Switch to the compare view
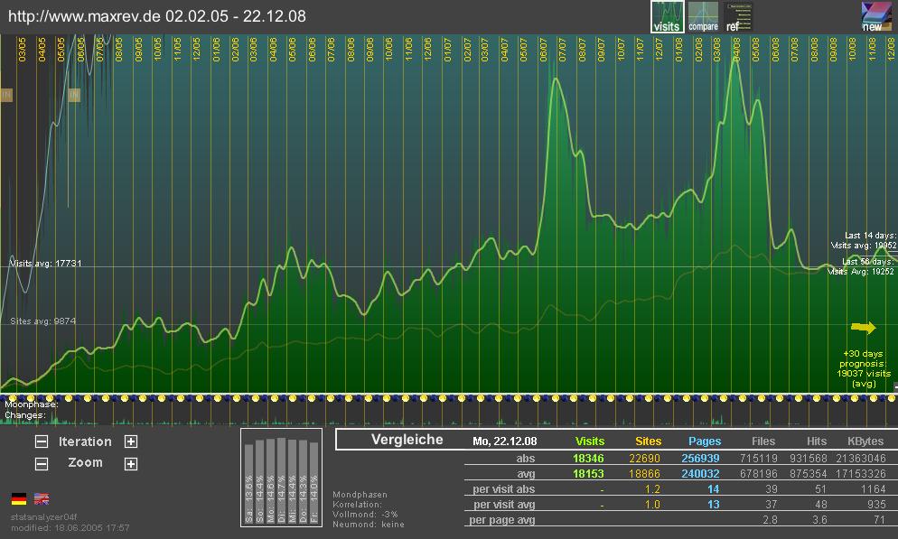898x539 pixels. (x=704, y=16)
